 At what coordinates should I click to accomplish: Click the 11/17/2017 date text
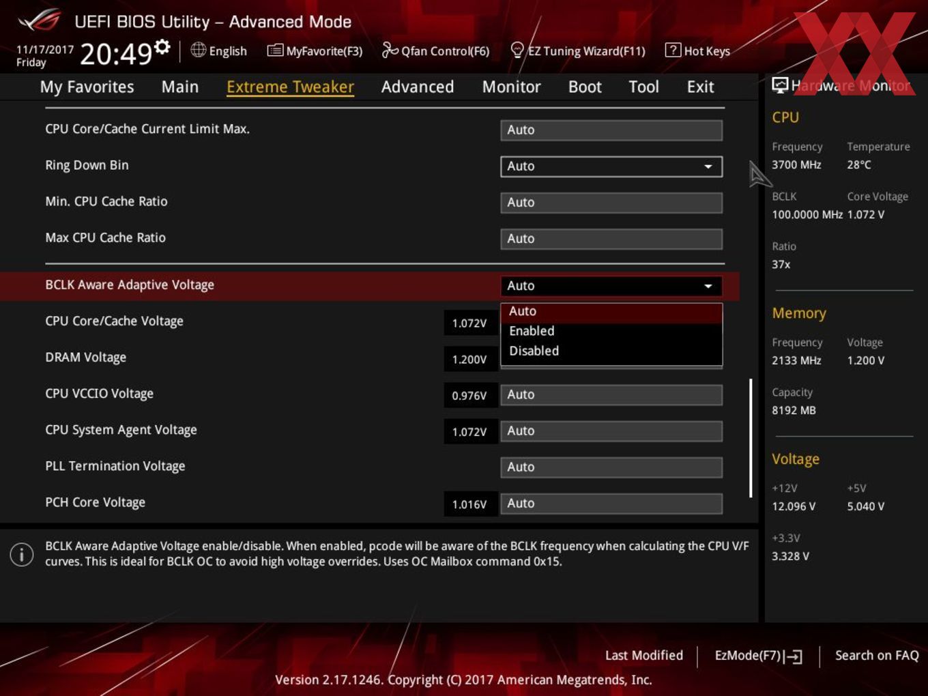pos(45,49)
